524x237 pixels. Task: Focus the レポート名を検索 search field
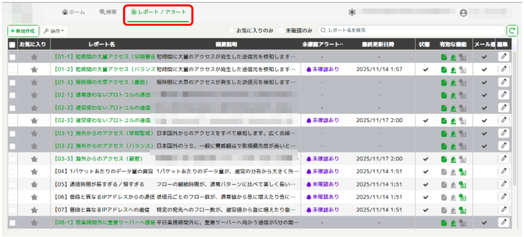[x=411, y=30]
